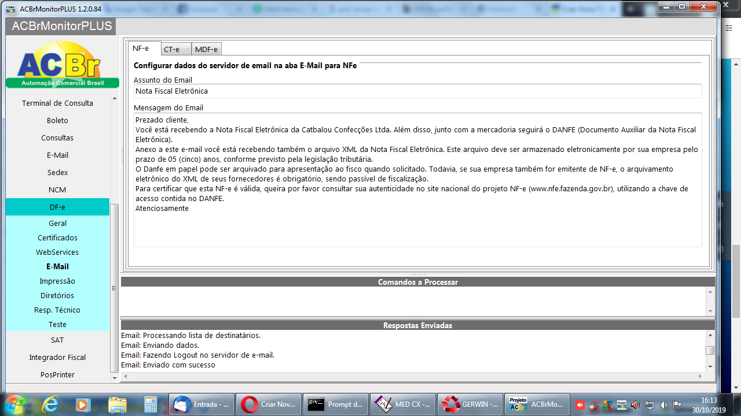
Task: Click the Comandos a Processar header
Action: tap(418, 282)
